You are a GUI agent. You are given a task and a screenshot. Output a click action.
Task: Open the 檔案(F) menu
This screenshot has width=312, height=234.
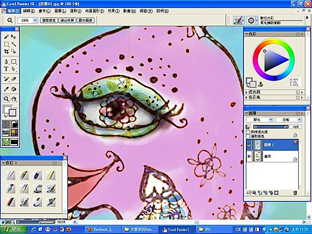14,11
